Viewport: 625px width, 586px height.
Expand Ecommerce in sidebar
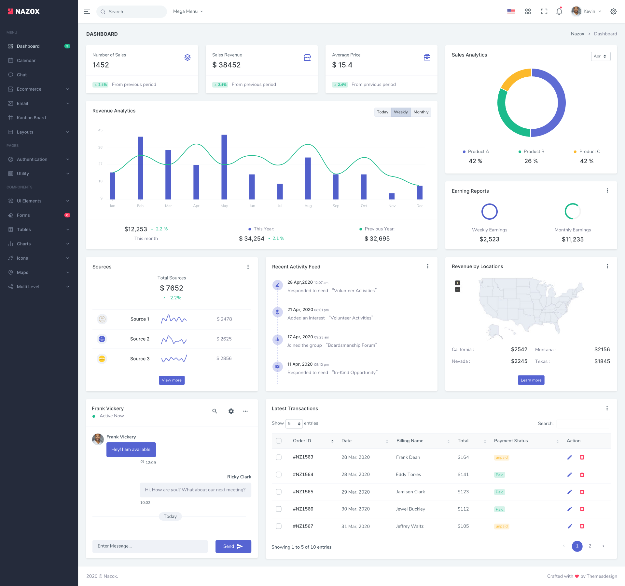tap(39, 89)
